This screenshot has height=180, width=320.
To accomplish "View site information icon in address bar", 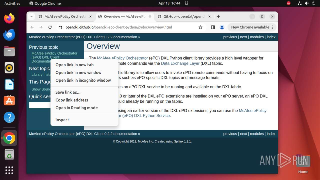I will point(60,27).
